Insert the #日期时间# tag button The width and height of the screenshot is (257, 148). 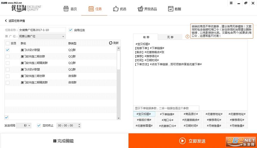[x=191, y=126]
